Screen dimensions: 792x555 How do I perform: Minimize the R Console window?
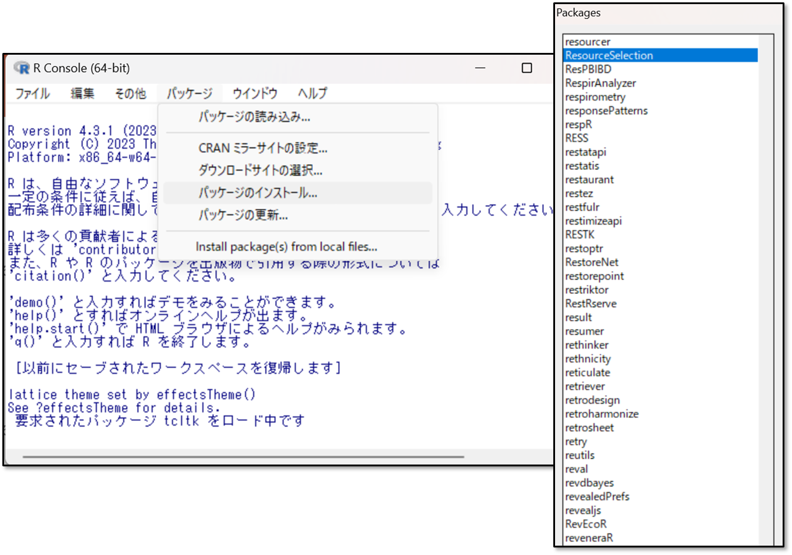pos(480,68)
